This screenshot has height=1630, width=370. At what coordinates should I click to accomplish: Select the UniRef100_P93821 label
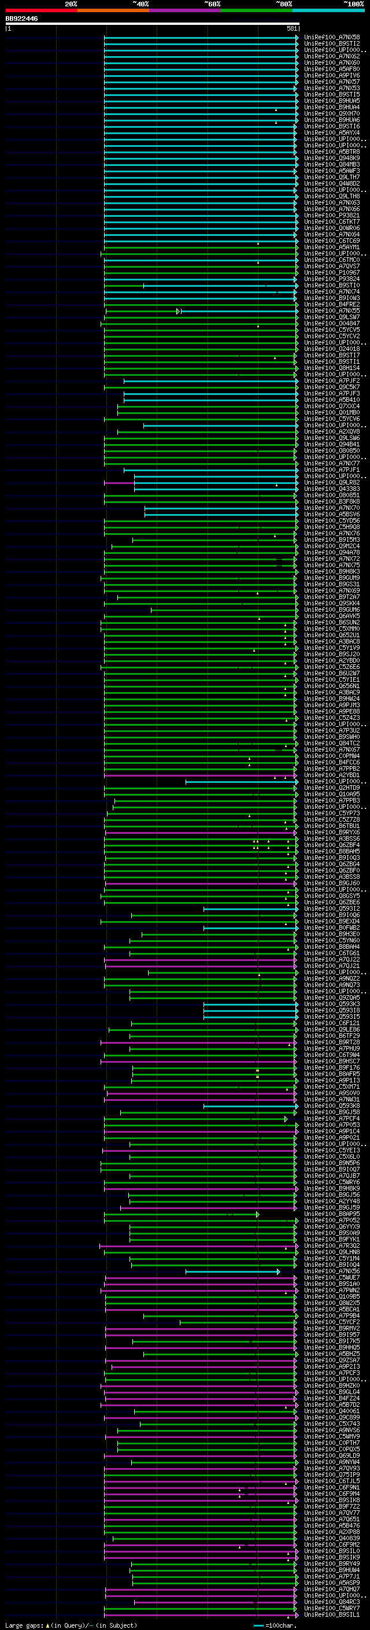pos(332,215)
